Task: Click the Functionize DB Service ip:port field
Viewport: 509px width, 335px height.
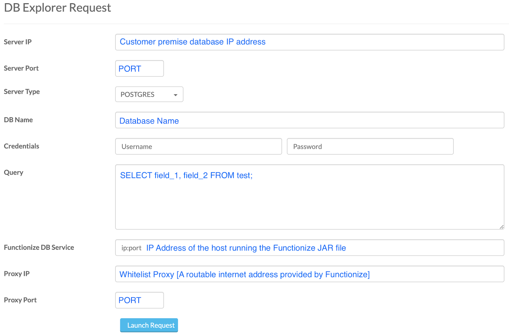Action: coord(310,248)
